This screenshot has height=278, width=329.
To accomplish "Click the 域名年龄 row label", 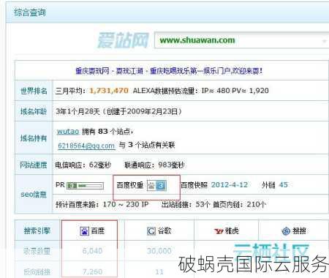I will pos(34,111).
